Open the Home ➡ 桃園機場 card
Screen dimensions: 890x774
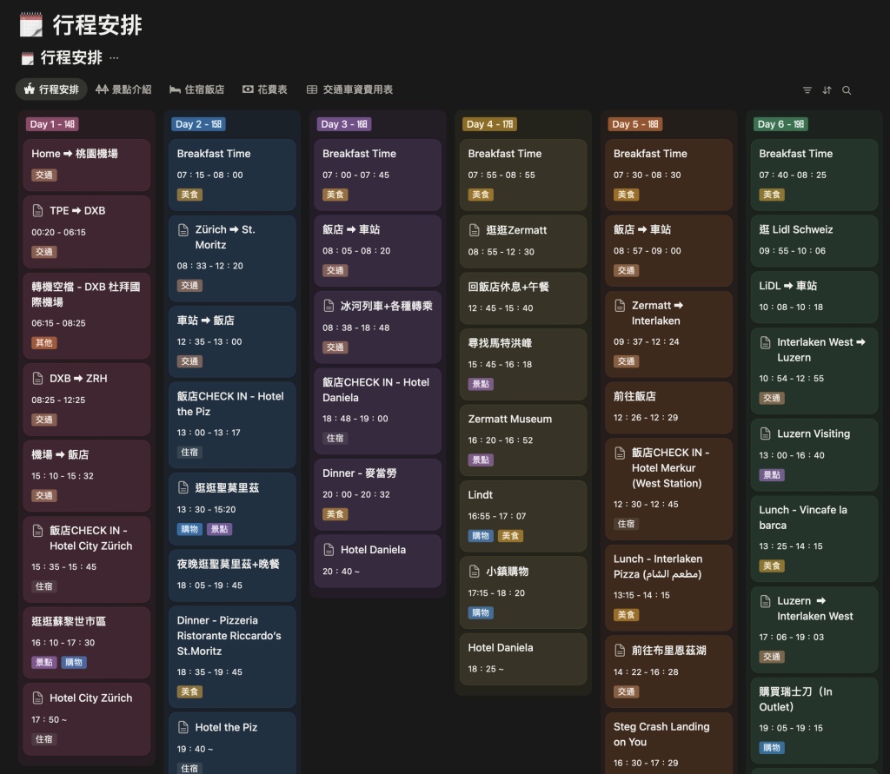coord(86,164)
